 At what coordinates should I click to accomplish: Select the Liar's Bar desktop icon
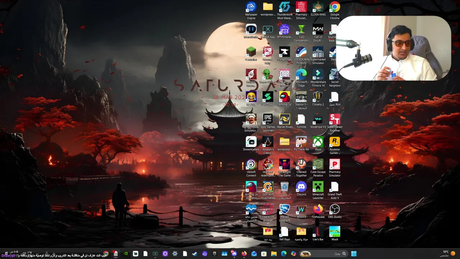click(x=318, y=234)
